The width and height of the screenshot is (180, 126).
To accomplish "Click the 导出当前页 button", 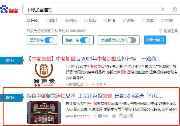I will coord(155,40).
